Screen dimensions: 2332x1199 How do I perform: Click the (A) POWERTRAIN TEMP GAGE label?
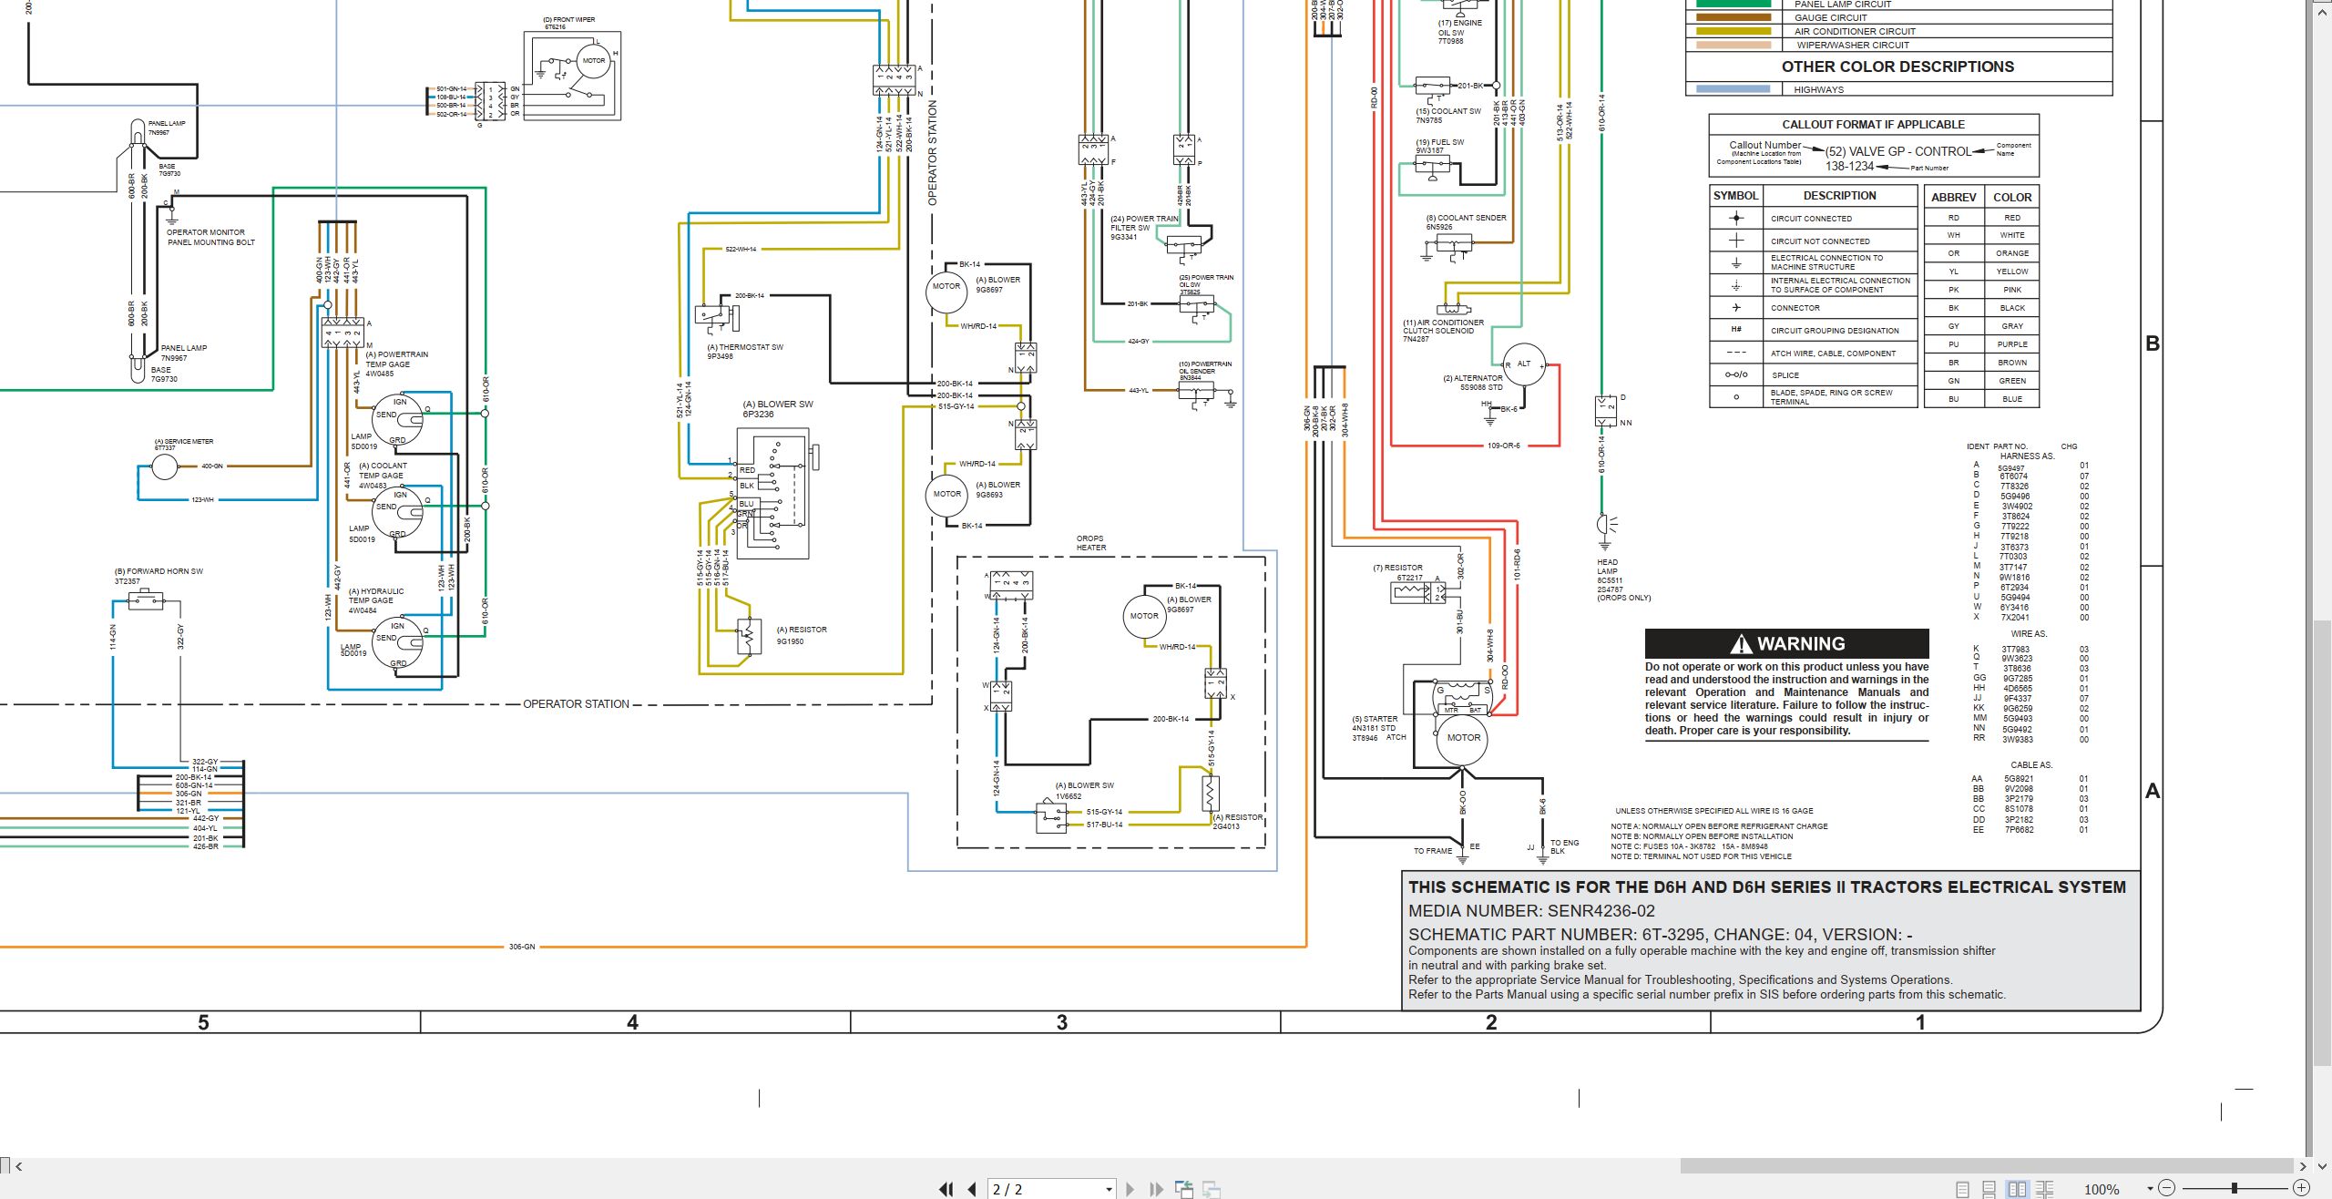coord(396,359)
